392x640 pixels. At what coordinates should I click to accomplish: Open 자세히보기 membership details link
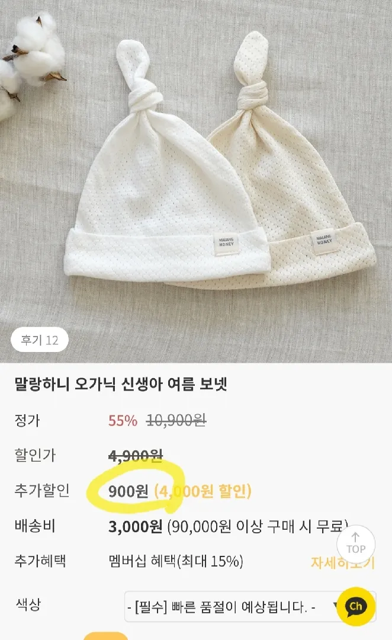342,562
